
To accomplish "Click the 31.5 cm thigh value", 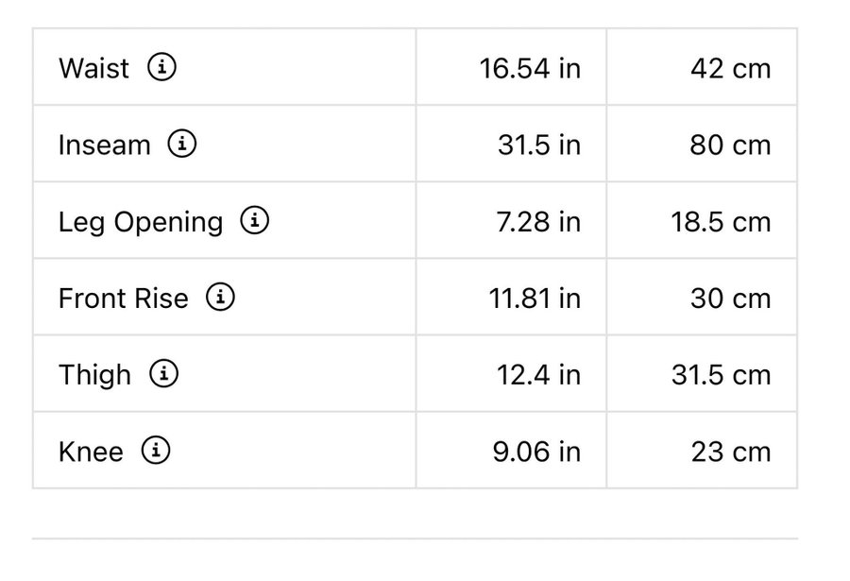I will tap(721, 375).
